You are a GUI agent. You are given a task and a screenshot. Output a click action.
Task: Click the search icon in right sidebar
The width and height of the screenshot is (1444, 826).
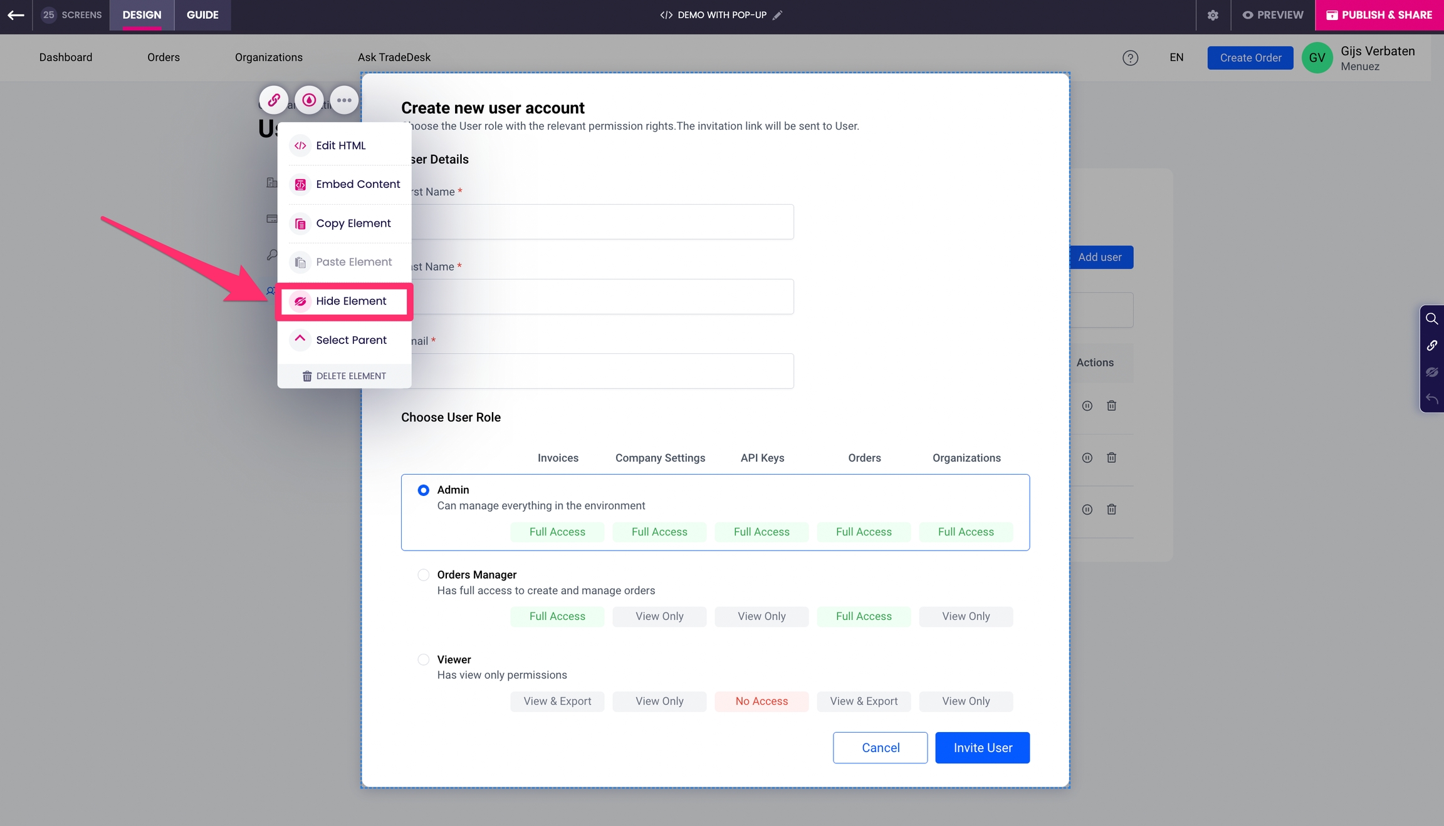(x=1431, y=319)
